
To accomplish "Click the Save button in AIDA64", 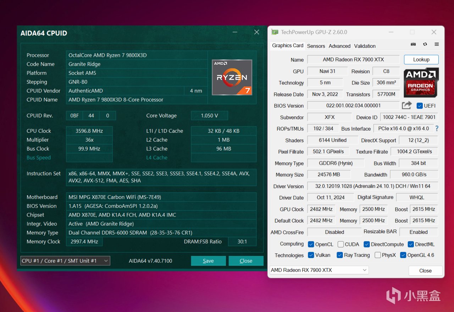I will [208, 261].
